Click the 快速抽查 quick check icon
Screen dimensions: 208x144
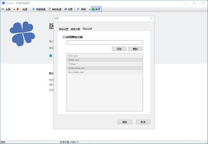(34, 9)
